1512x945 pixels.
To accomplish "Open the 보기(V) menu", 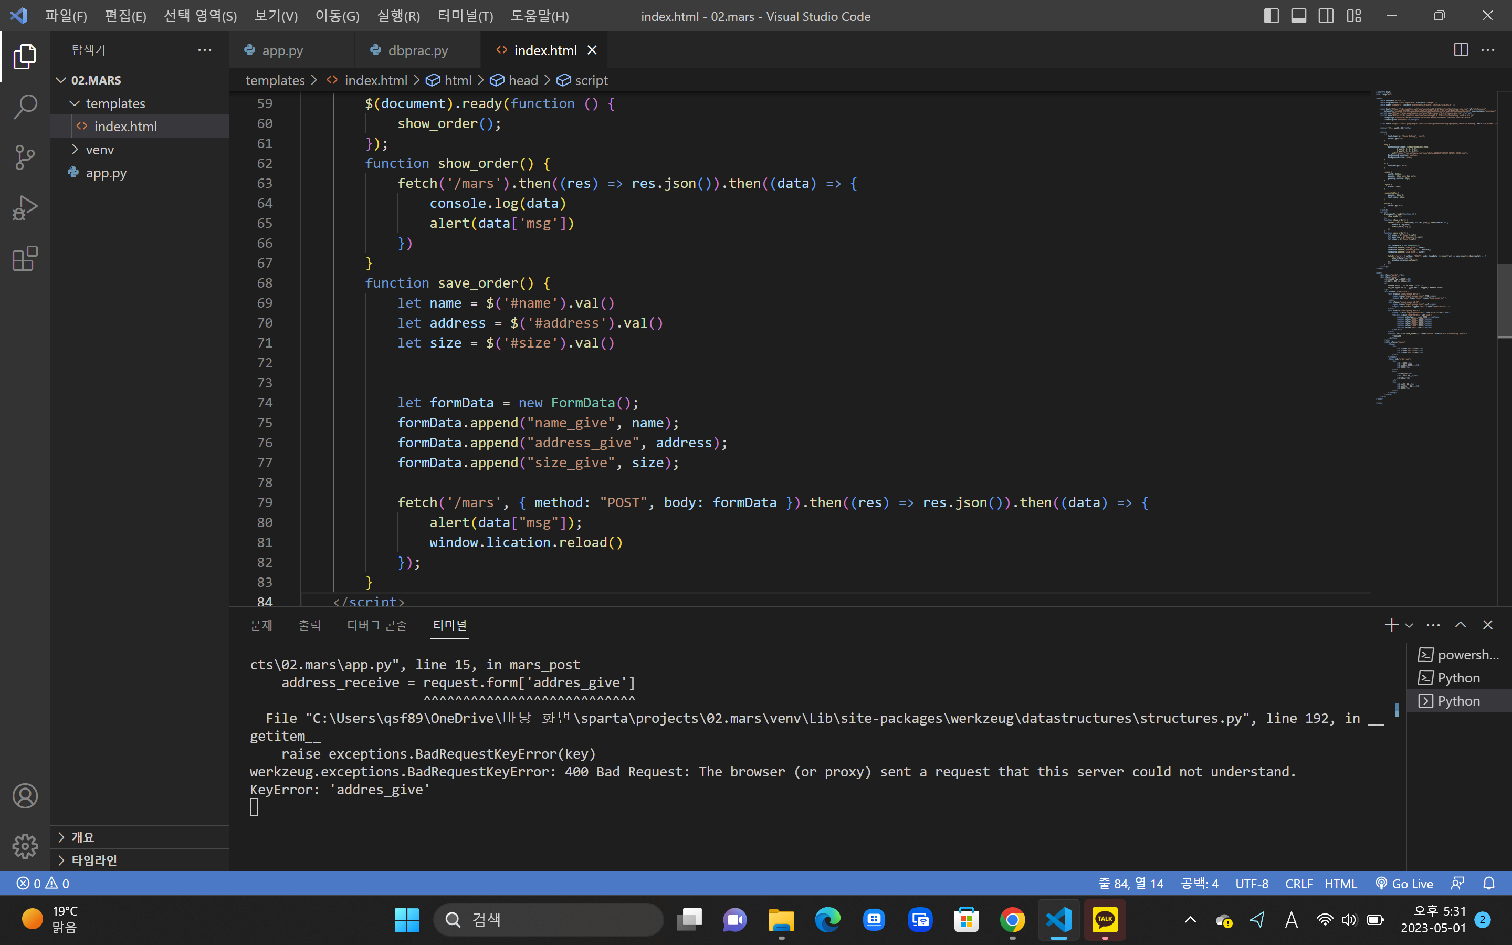I will point(276,16).
